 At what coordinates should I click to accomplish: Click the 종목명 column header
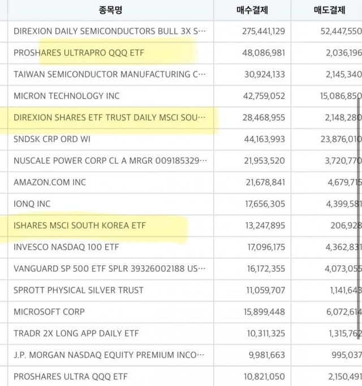point(111,10)
